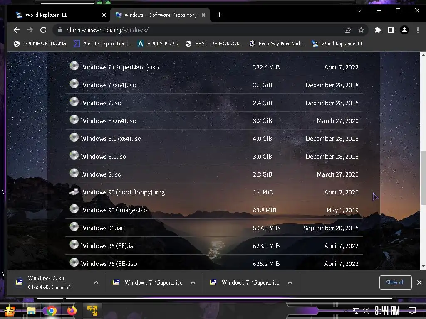This screenshot has height=319, width=426.
Task: Open the side panel toggle icon
Action: [x=391, y=30]
